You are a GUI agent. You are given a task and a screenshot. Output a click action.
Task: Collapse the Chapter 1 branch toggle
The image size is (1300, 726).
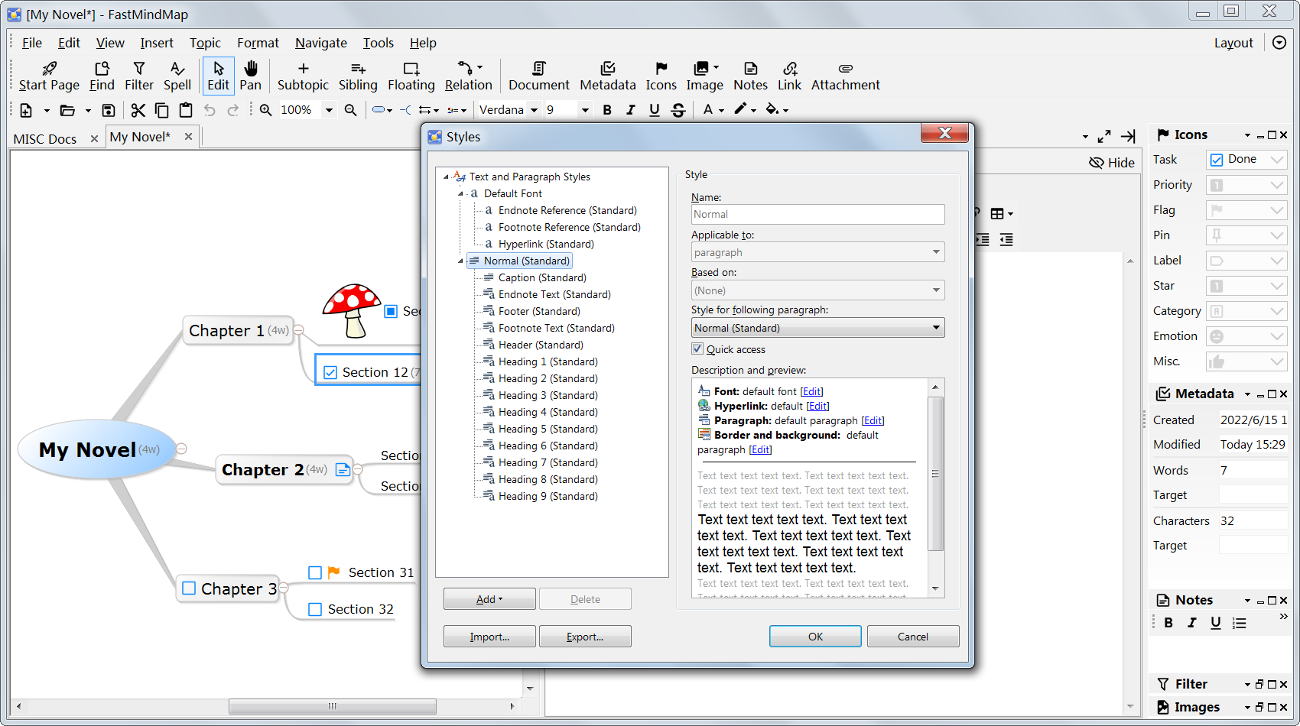(x=299, y=330)
